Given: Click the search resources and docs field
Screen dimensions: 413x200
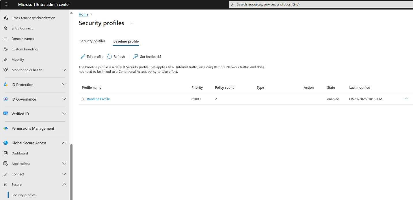Looking at the screenshot, I should point(321,4).
